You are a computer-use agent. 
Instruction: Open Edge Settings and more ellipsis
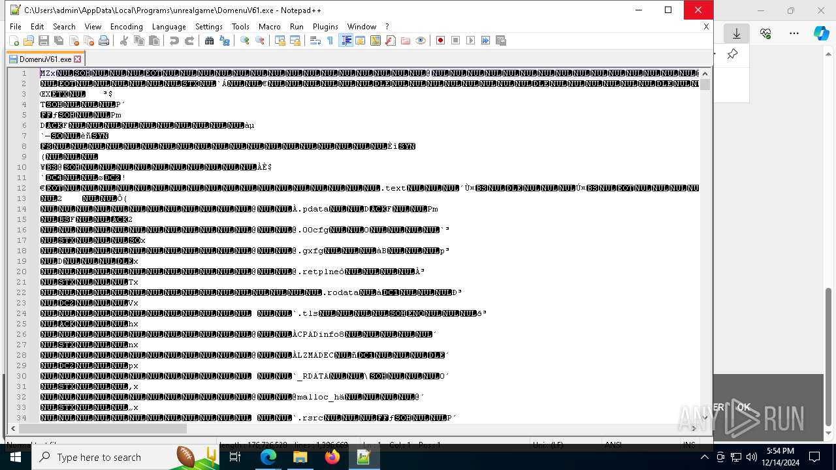click(x=794, y=33)
